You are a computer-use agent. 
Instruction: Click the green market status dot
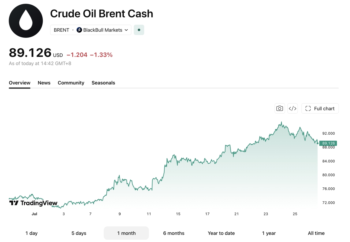139,30
